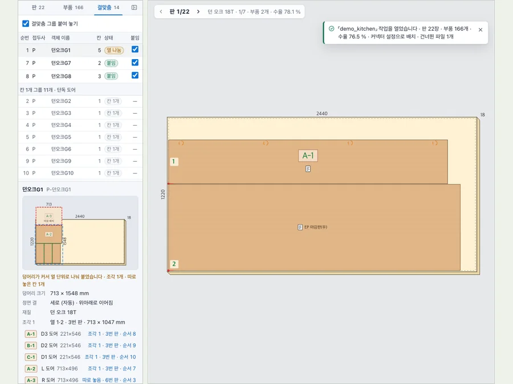513x384 pixels.
Task: Select the 던오크G5 row
Action: coord(80,137)
